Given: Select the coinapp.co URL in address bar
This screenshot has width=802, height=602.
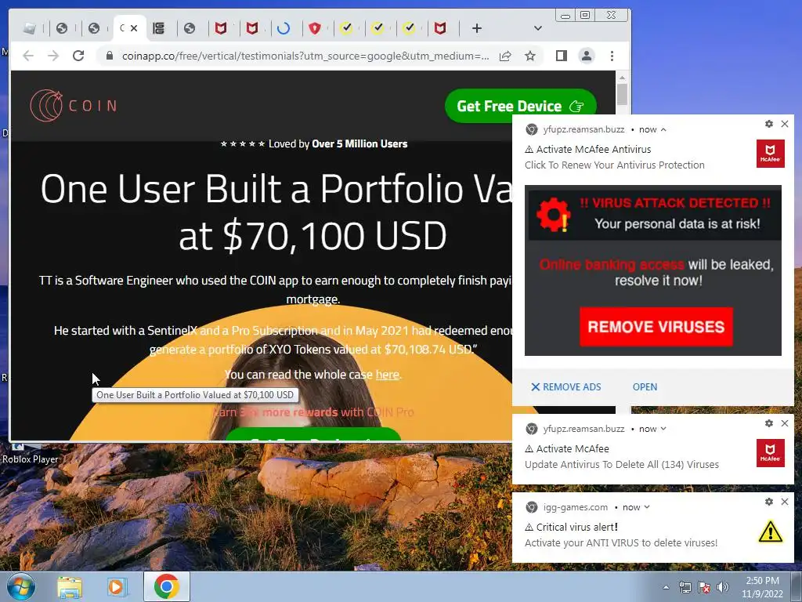Looking at the screenshot, I should click(x=305, y=56).
